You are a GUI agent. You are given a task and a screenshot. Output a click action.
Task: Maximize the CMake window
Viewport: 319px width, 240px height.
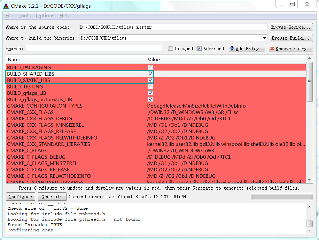click(292, 4)
